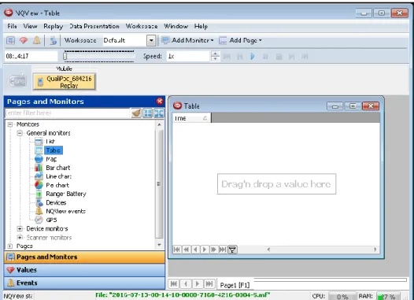Image resolution: width=414 pixels, height=300 pixels.
Task: Click replay step backward button
Action: 240,56
